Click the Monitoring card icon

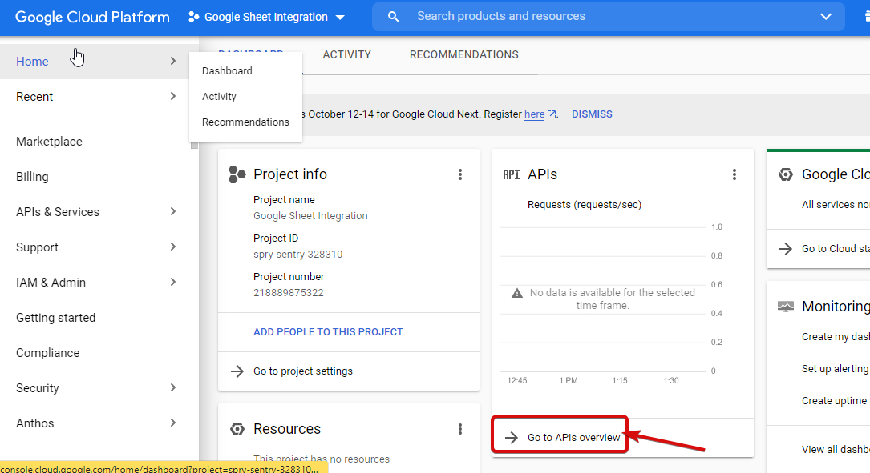785,307
